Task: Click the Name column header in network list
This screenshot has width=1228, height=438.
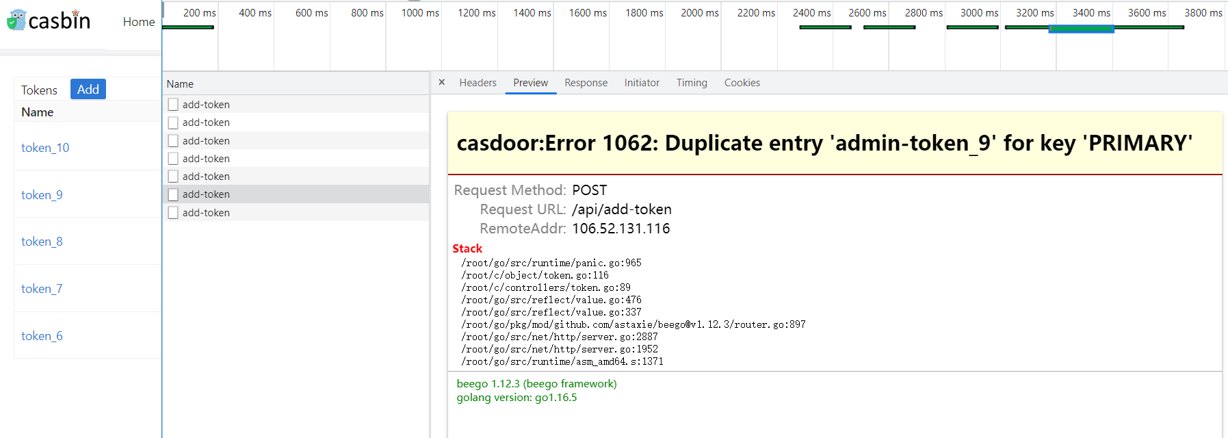Action: (x=180, y=83)
